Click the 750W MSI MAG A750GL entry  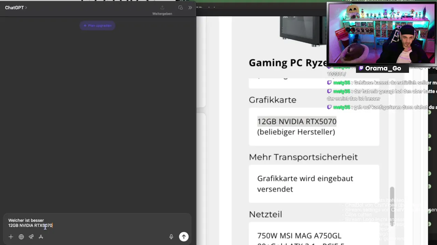299,235
